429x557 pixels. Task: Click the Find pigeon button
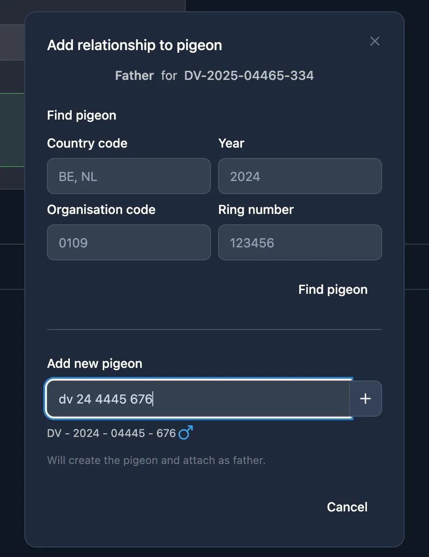pyautogui.click(x=333, y=289)
